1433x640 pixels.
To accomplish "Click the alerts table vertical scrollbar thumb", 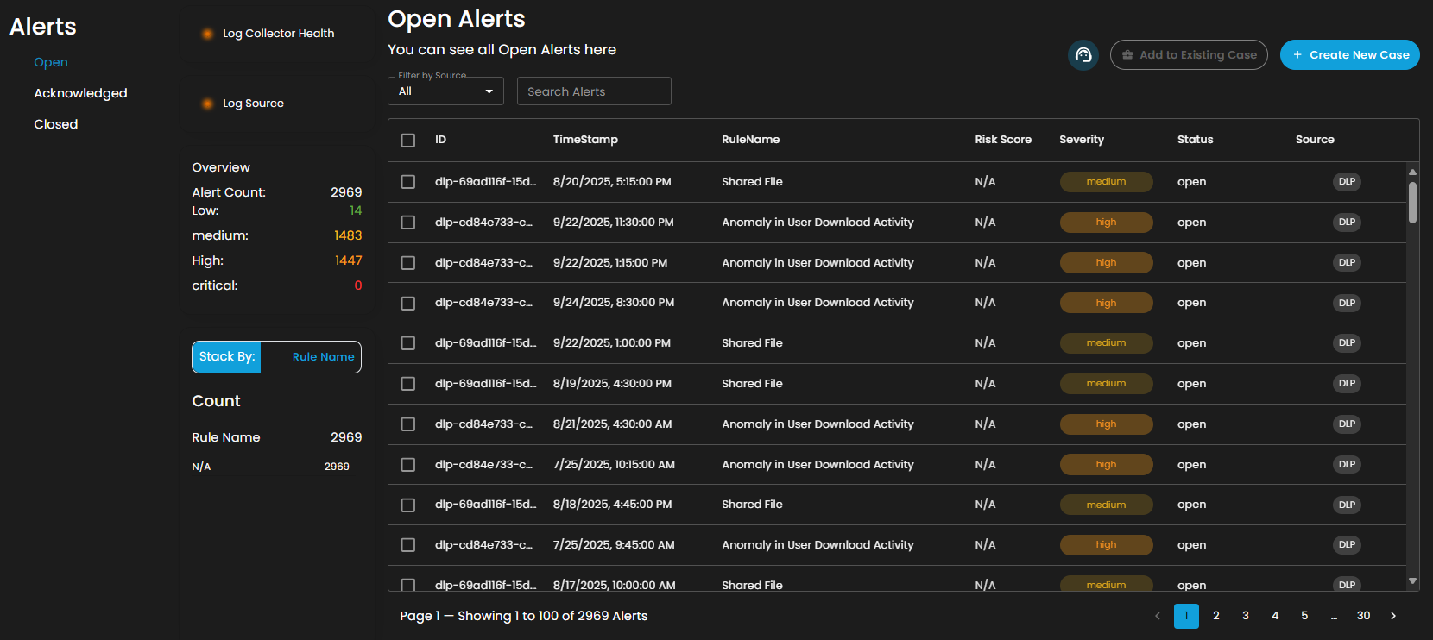I will pos(1412,202).
